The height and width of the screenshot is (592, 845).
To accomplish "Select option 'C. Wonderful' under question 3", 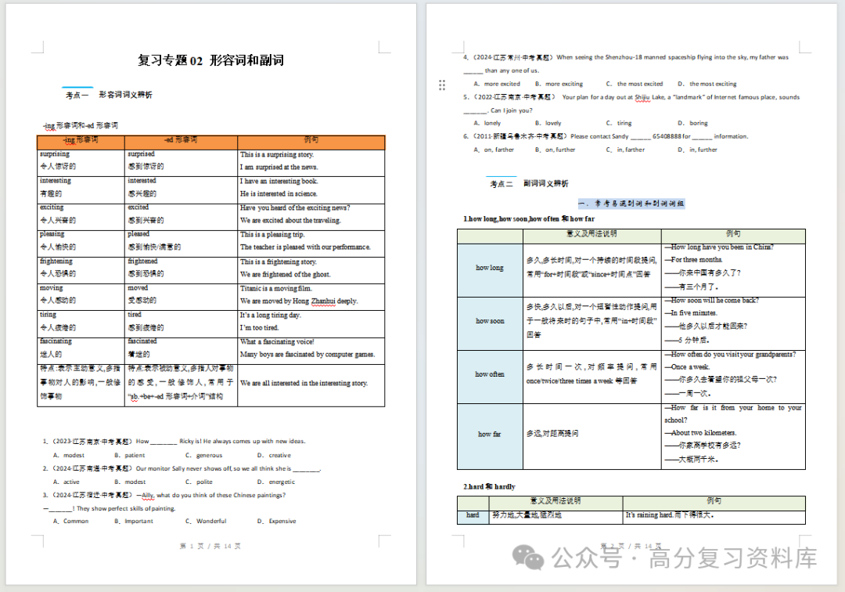I will tap(206, 522).
